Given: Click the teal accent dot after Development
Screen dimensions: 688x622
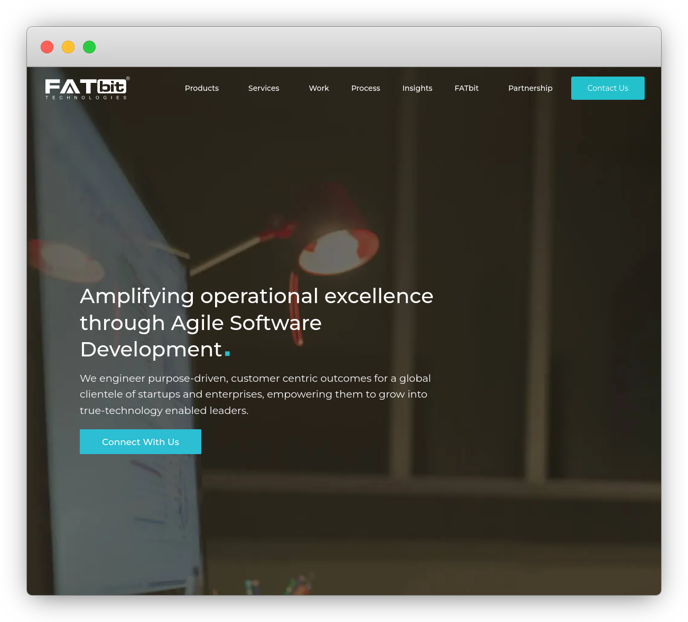Looking at the screenshot, I should coord(227,353).
